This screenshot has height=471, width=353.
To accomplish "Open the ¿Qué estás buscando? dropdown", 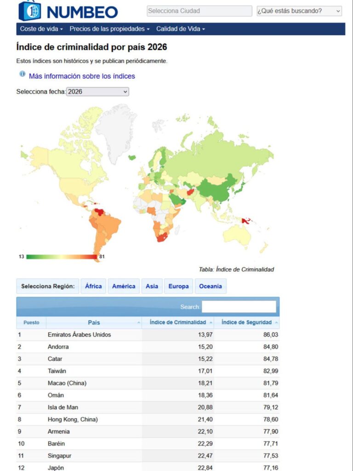I will (x=299, y=11).
